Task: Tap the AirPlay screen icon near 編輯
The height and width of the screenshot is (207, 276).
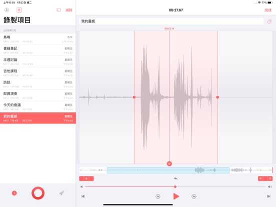Action: pyautogui.click(x=58, y=10)
